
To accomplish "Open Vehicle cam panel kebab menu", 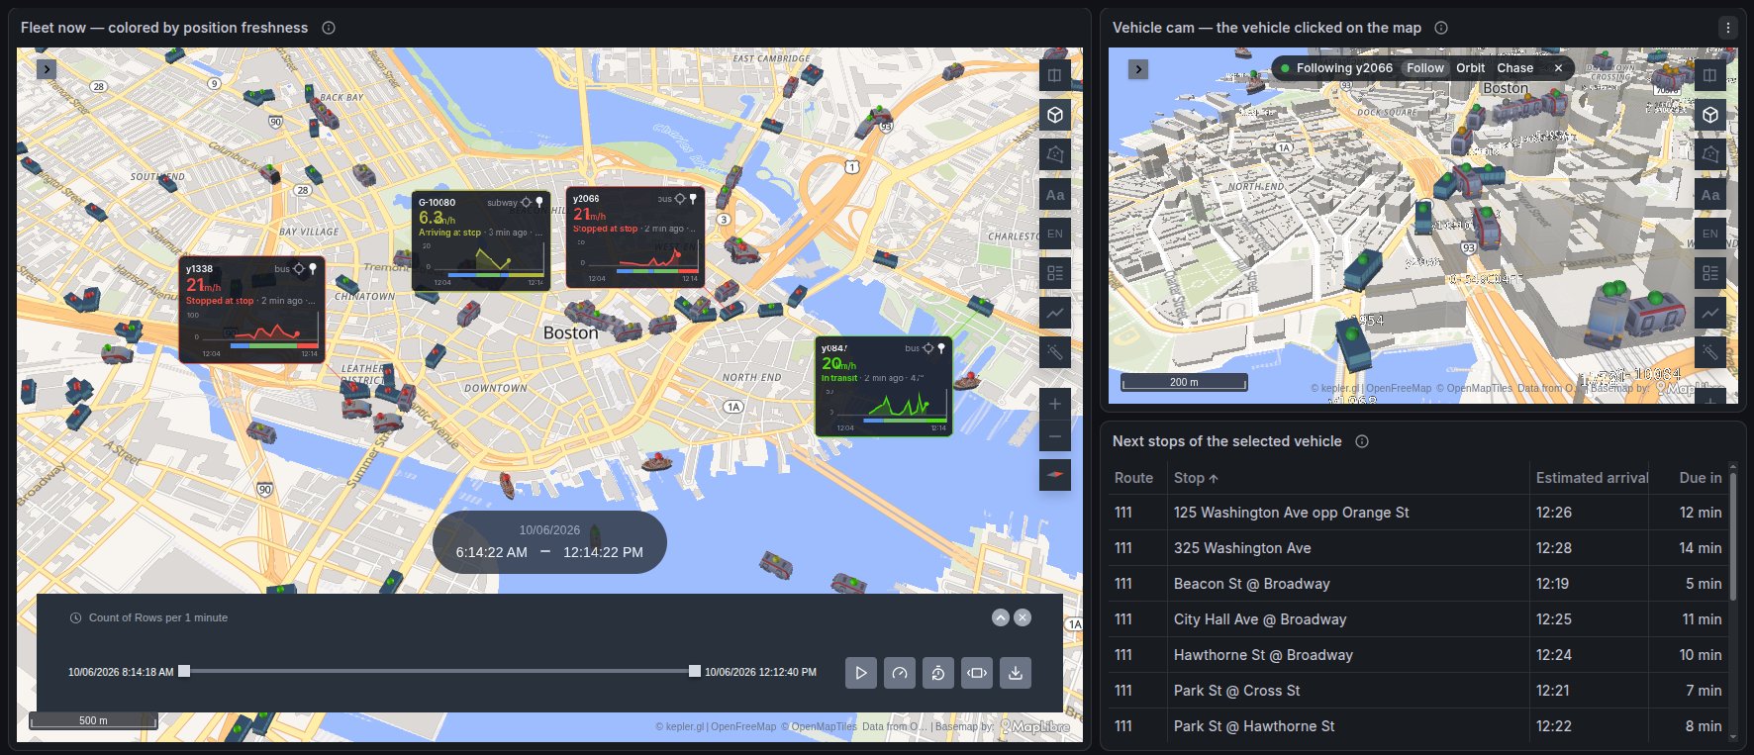I will (x=1728, y=28).
